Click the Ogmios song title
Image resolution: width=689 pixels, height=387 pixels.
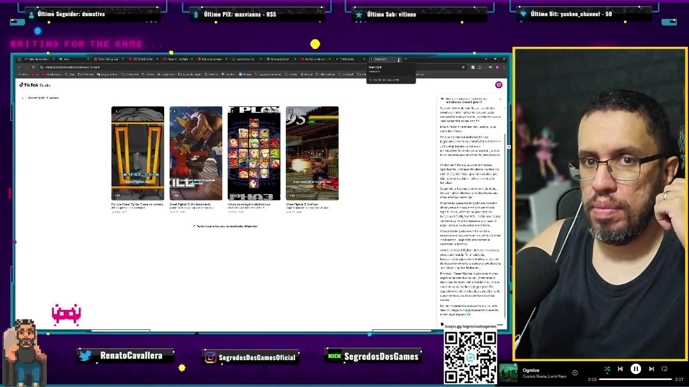pos(531,370)
